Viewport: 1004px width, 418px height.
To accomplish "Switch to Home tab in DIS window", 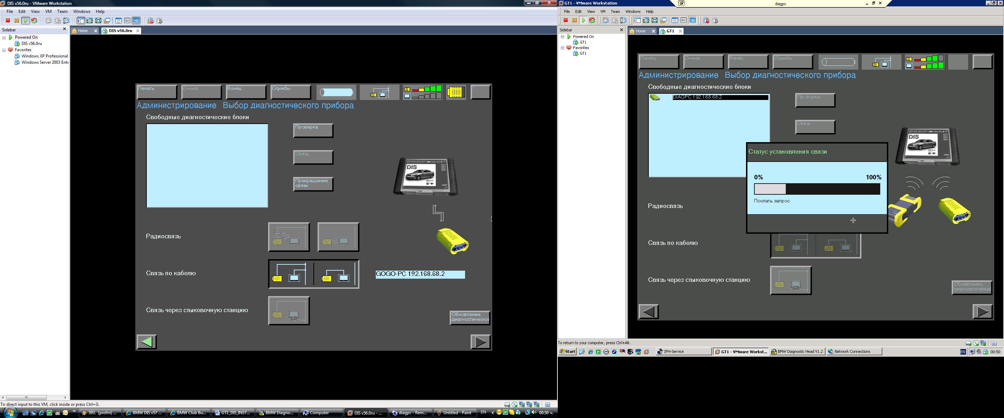I will coord(85,31).
